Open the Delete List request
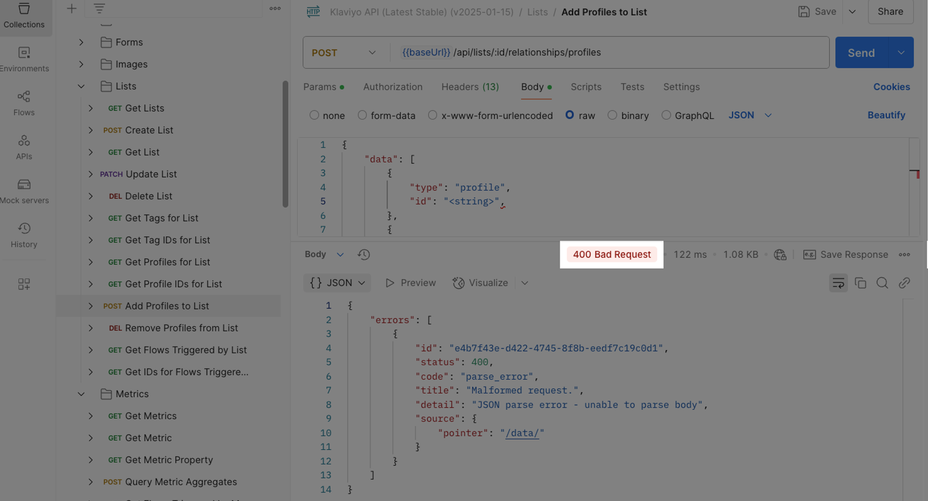 (x=148, y=196)
